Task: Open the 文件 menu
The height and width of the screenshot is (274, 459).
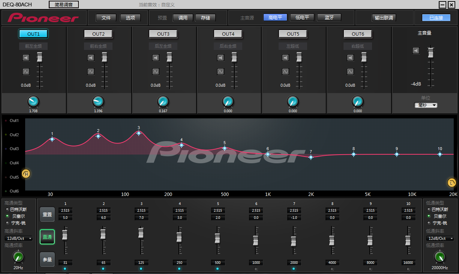Action: pos(106,18)
